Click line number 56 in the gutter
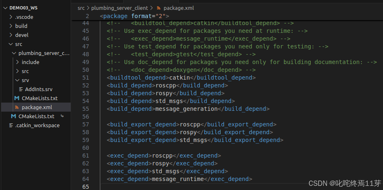383x190 pixels. [86, 117]
